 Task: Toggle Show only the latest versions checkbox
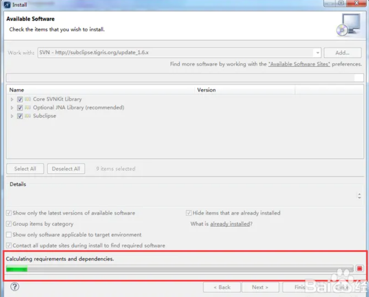pos(9,213)
